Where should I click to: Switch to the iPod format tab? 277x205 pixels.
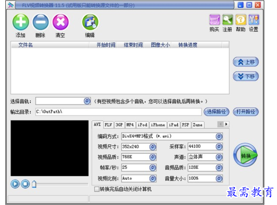(x=142, y=125)
